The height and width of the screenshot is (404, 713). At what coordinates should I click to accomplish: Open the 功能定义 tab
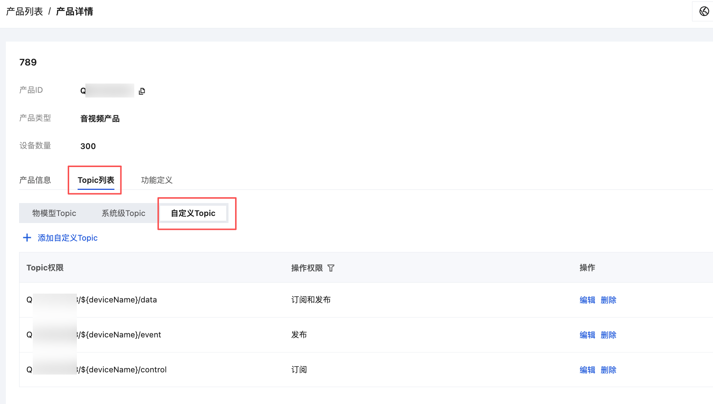point(157,180)
